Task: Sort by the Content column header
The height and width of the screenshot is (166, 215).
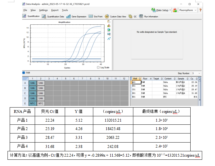Action: point(169,78)
